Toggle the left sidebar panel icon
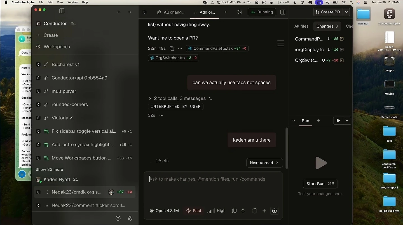 click(62, 11)
